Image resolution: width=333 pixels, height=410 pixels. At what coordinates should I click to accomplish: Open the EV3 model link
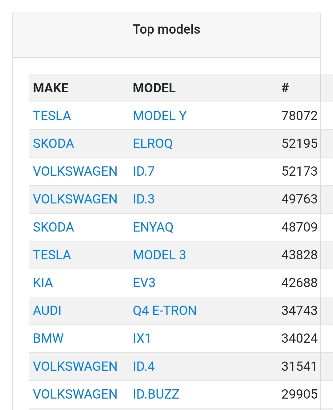pos(144,283)
